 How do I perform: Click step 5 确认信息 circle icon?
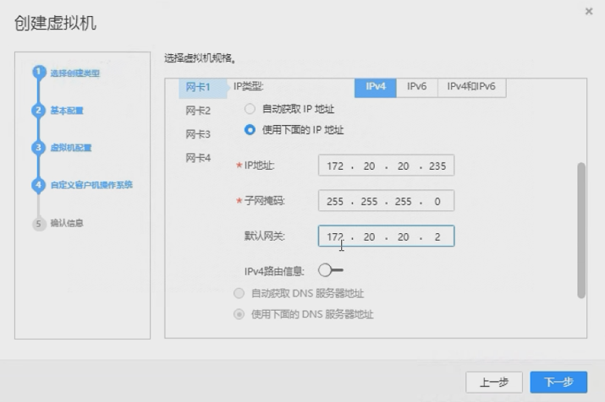click(x=38, y=223)
